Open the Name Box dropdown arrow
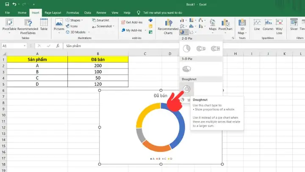 25,46
